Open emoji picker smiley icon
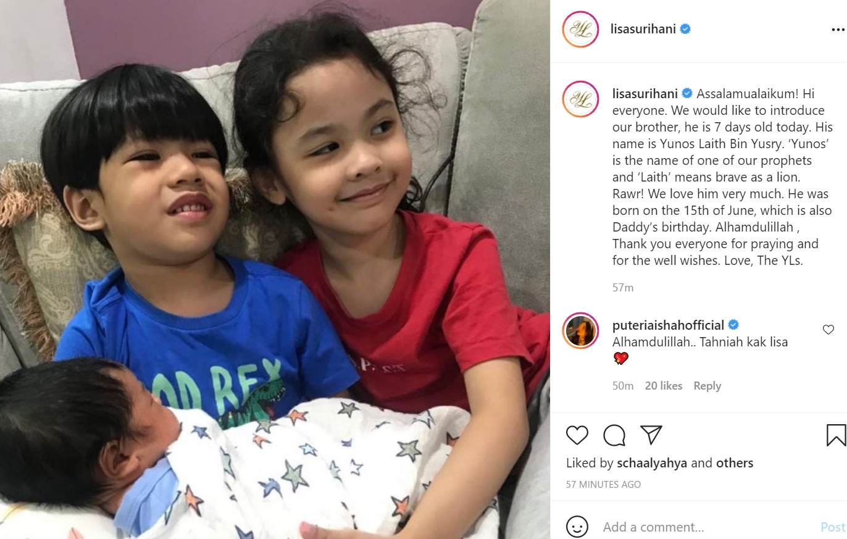The height and width of the screenshot is (539, 847). [x=577, y=527]
